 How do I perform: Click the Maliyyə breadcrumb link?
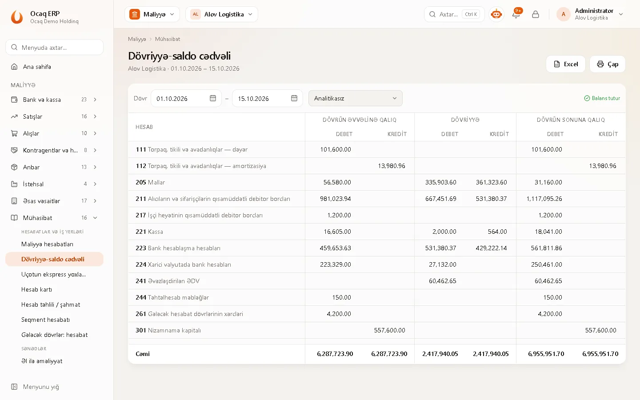click(x=137, y=39)
